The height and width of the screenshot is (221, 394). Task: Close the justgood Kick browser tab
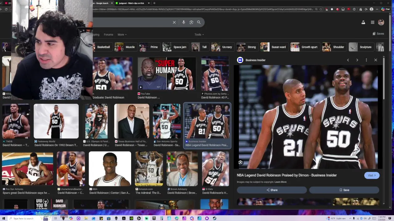click(x=149, y=3)
